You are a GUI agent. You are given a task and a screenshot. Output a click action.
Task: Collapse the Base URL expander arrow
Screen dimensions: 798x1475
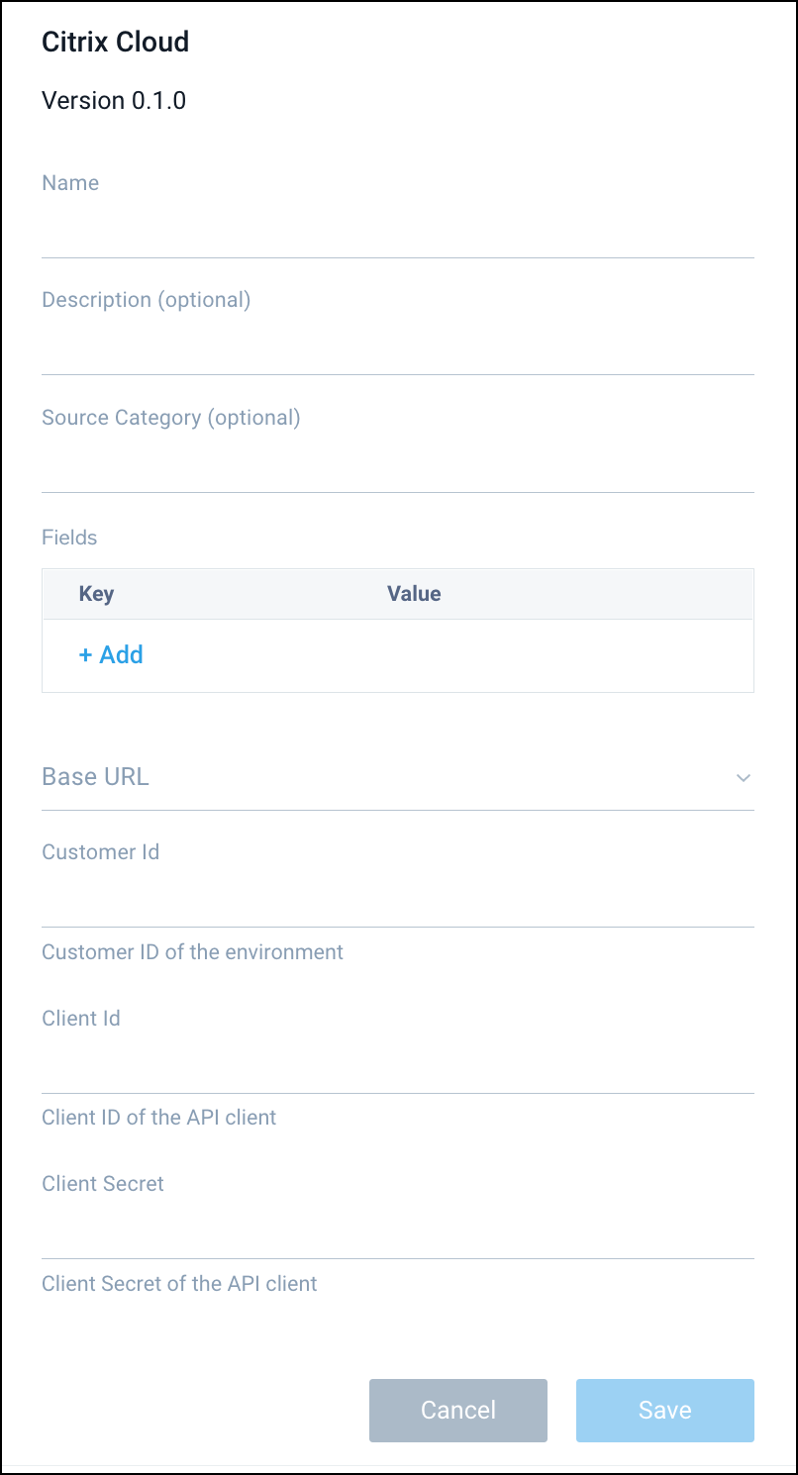pos(744,778)
